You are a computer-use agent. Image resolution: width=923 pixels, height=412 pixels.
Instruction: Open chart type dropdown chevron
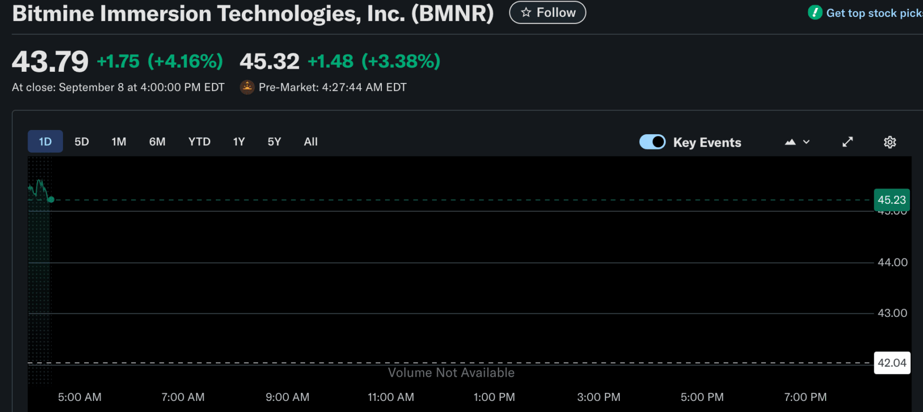pyautogui.click(x=807, y=142)
